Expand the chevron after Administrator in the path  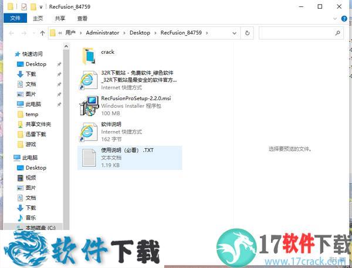click(124, 33)
